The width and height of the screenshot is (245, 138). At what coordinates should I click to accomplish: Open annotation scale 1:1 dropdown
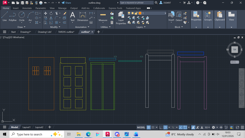pyautogui.click(x=207, y=127)
